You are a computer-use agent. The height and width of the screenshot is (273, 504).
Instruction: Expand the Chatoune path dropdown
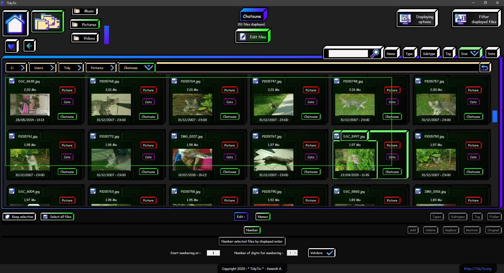[149, 68]
